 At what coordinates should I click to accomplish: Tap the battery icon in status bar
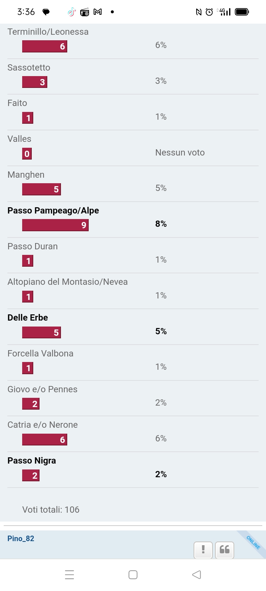tap(242, 12)
